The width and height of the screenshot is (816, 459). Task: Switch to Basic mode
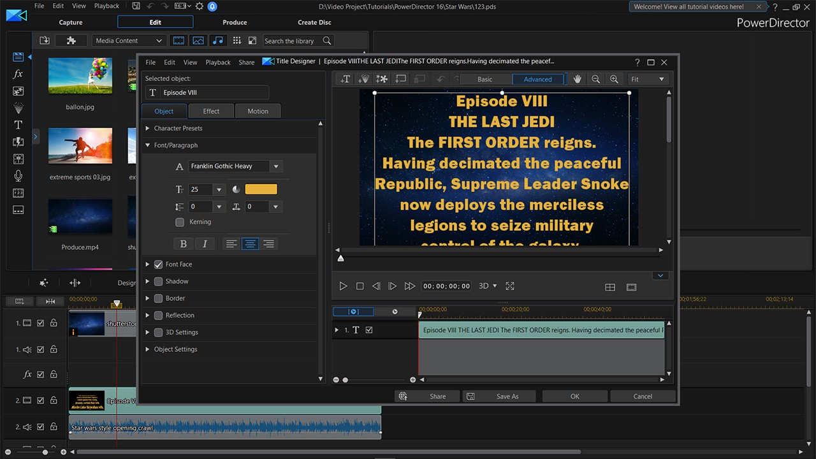tap(485, 79)
